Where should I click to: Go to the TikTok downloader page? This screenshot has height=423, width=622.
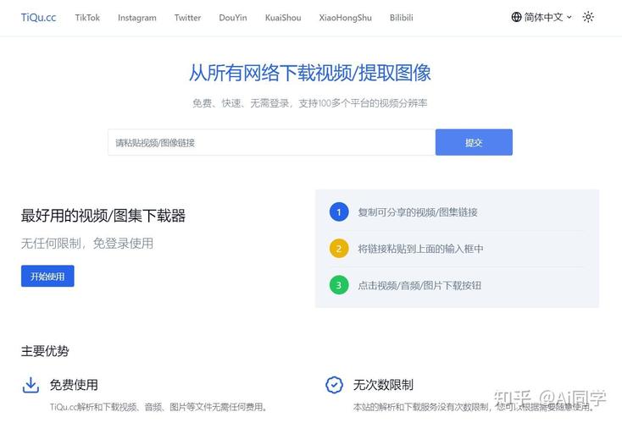[x=87, y=18]
